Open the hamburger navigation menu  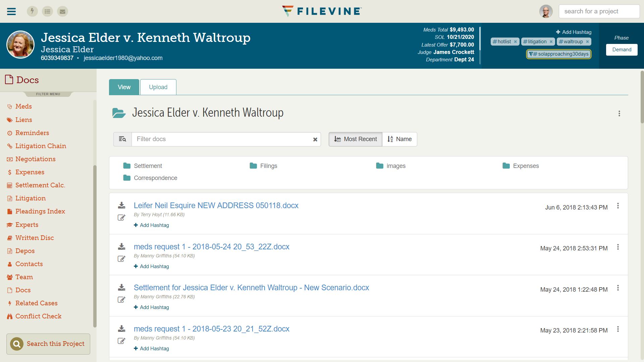pos(11,11)
